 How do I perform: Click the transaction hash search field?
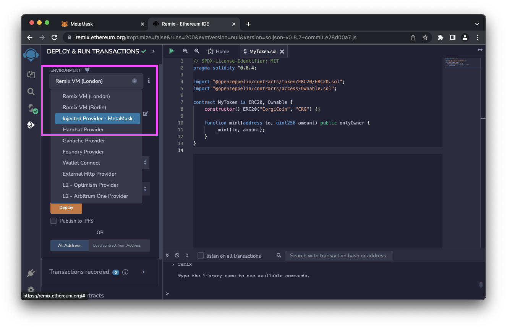pyautogui.click(x=339, y=255)
